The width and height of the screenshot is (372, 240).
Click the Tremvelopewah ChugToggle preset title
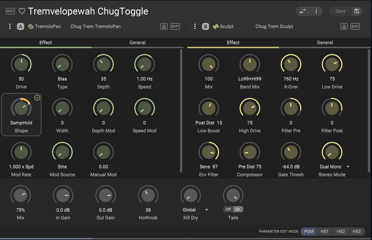coord(88,11)
